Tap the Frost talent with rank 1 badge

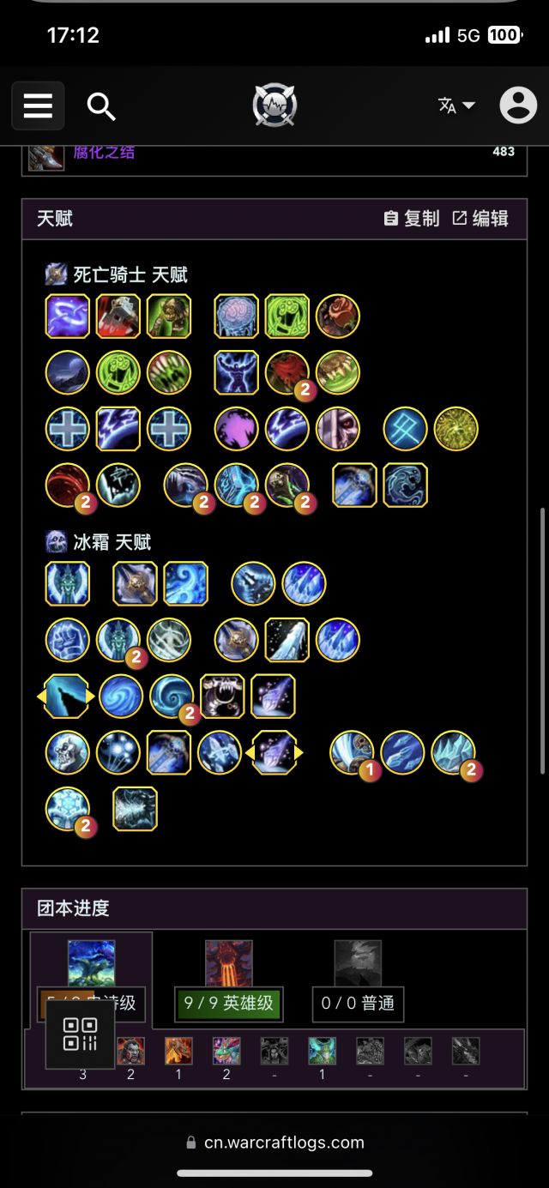[x=353, y=752]
